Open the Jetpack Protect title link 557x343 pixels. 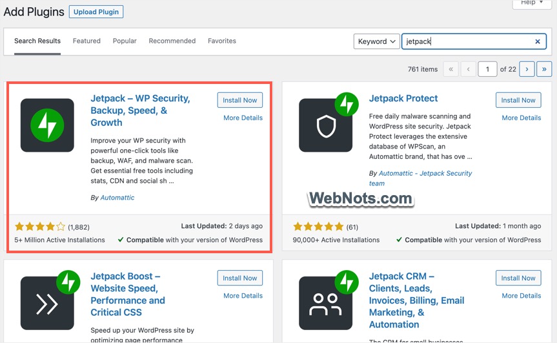point(403,98)
